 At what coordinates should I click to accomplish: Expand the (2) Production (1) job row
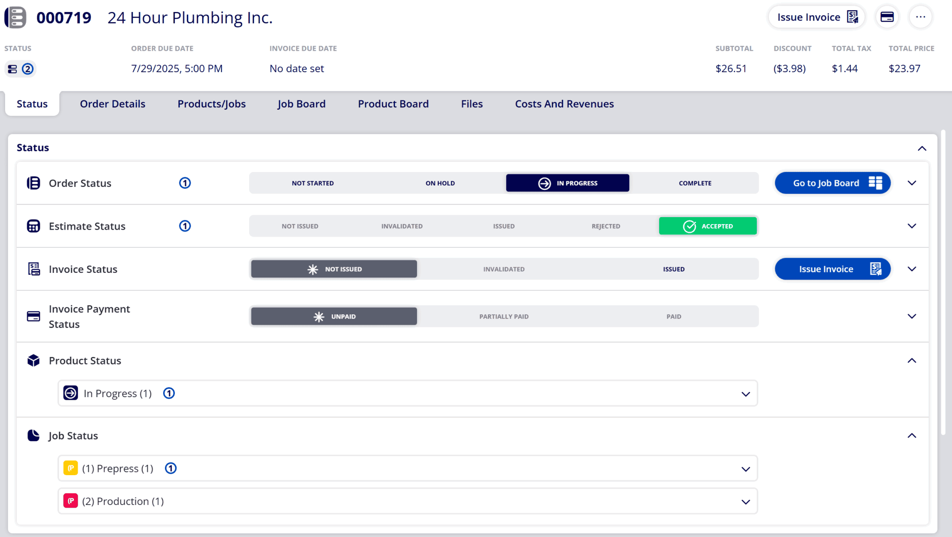tap(746, 501)
